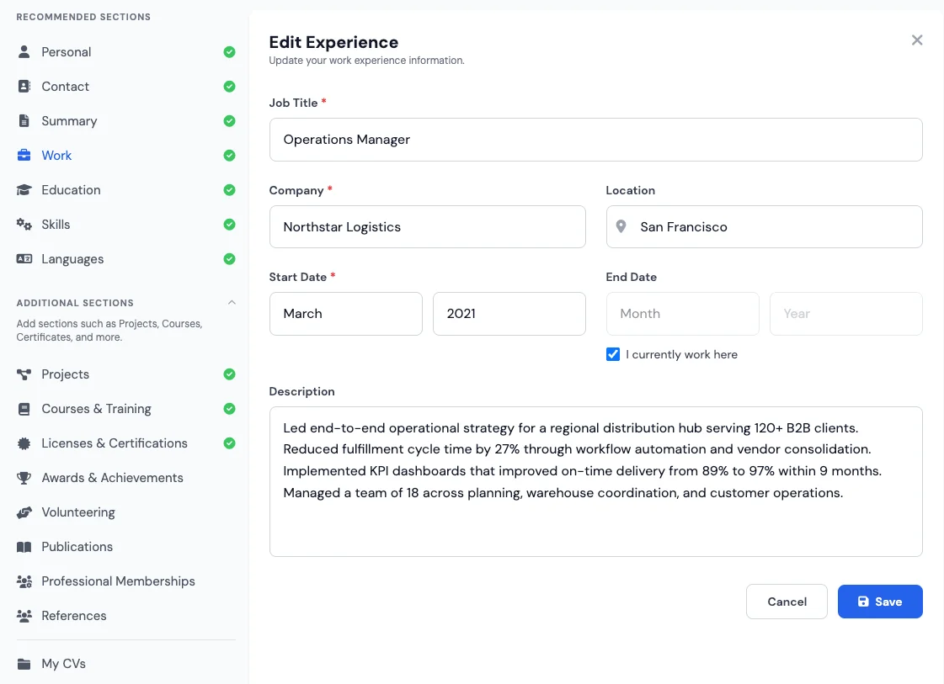Click the Professional Memberships group icon
The height and width of the screenshot is (684, 944).
[x=24, y=581]
